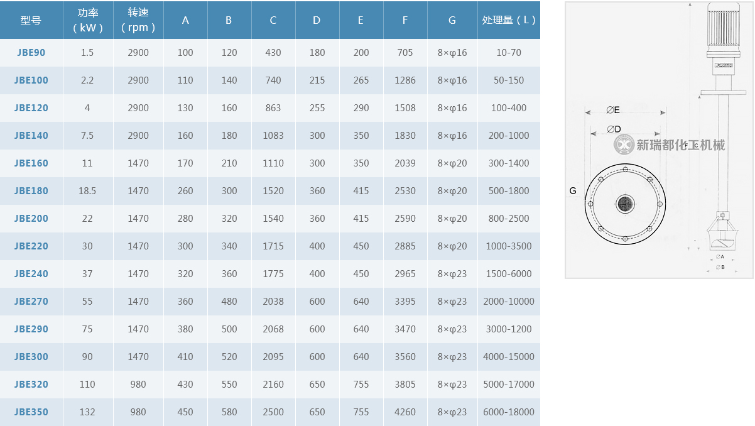This screenshot has width=755, height=426.
Task: Click the G label left of flange
Action: pyautogui.click(x=572, y=190)
